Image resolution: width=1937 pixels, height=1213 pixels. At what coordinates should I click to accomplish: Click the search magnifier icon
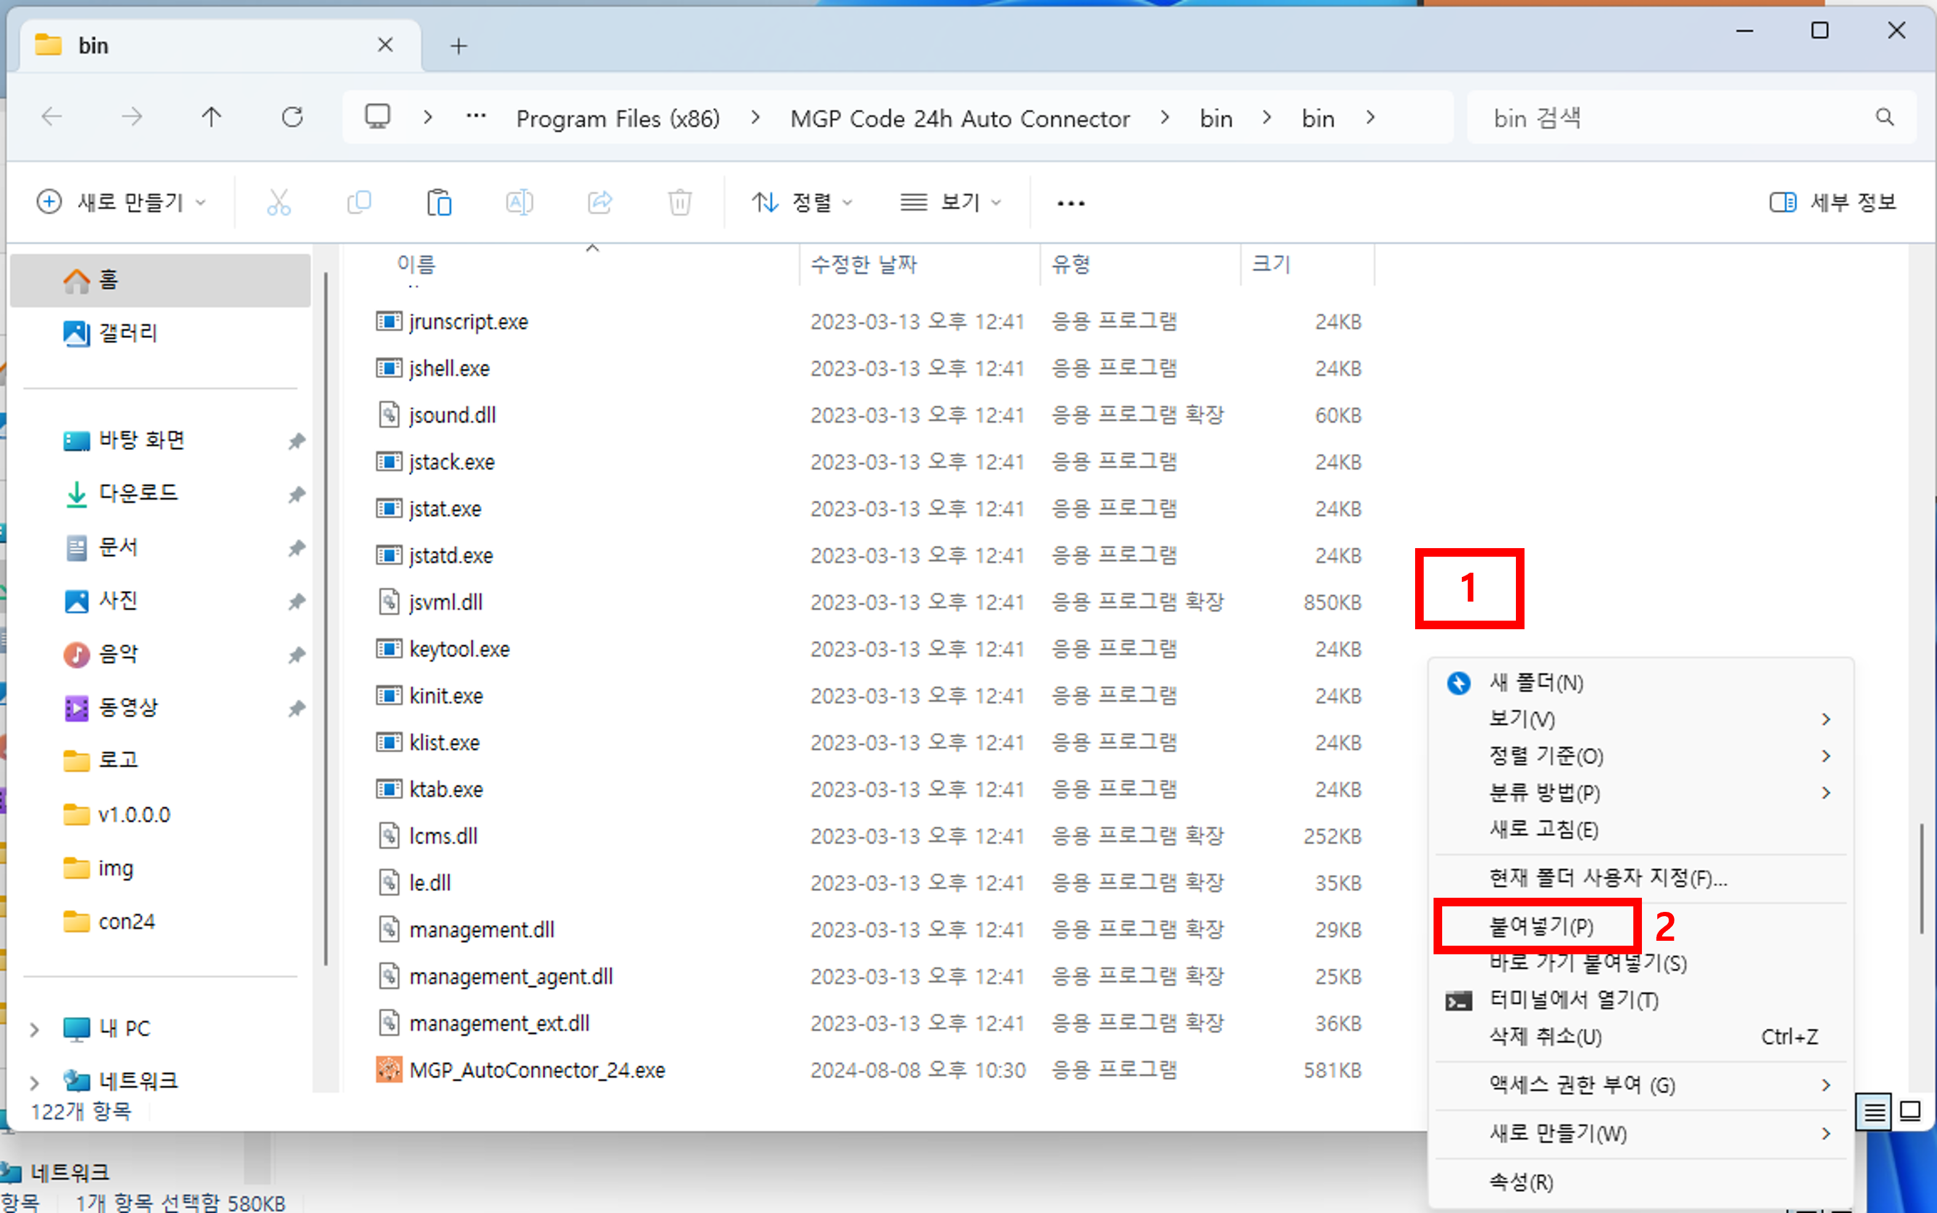coord(1885,118)
